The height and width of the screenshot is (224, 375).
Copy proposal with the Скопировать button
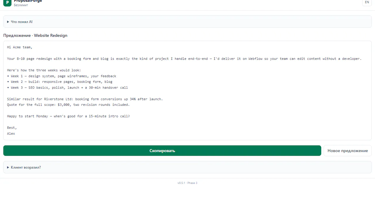click(162, 151)
